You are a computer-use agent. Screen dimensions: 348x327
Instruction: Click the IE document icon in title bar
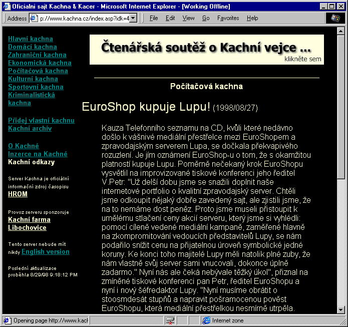(x=7, y=7)
